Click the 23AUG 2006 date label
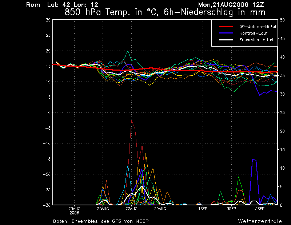 [74, 210]
